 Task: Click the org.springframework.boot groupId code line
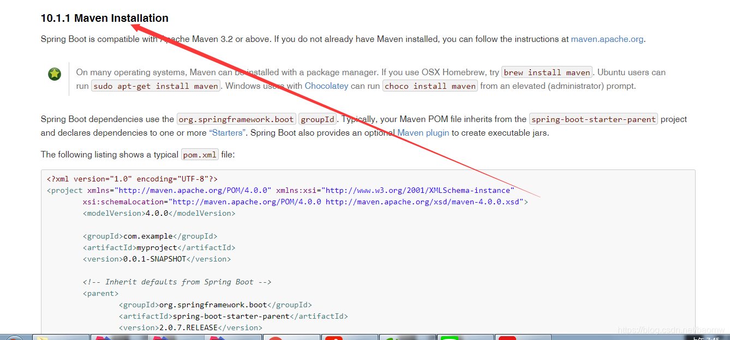click(216, 305)
